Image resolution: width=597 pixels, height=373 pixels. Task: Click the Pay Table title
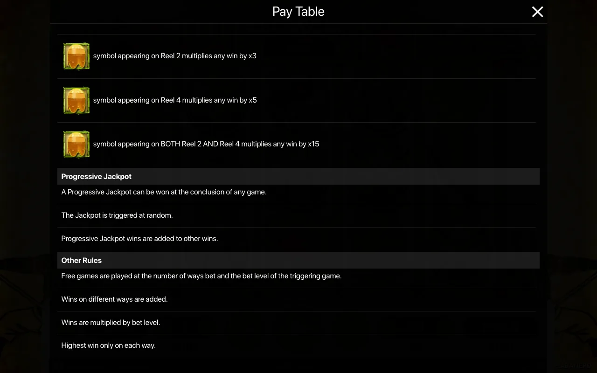pyautogui.click(x=298, y=12)
